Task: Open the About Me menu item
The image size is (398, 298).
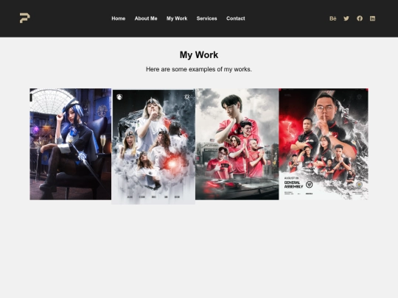Action: coord(146,18)
